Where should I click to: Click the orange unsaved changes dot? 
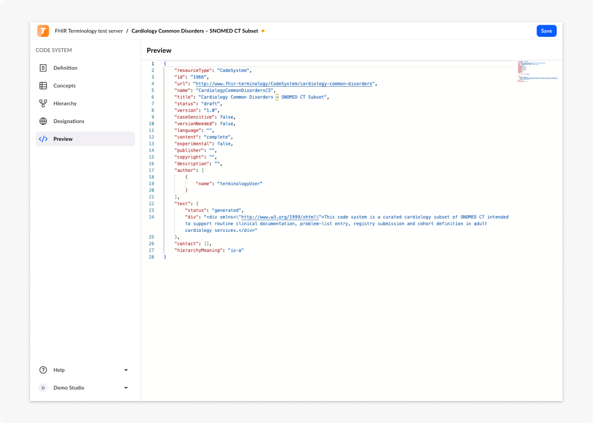click(263, 31)
